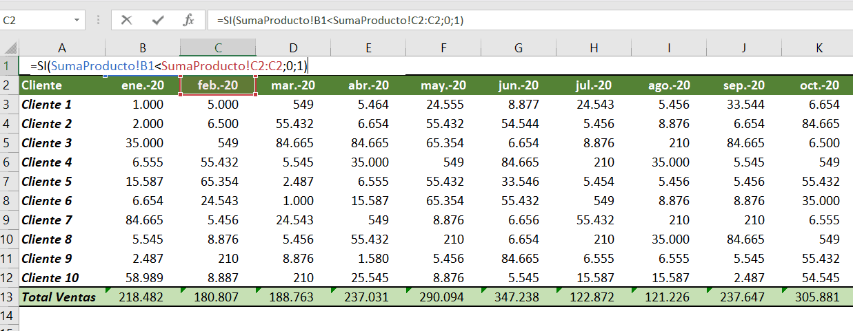Select column B header
Screen dimensions: 853x331
coord(143,47)
